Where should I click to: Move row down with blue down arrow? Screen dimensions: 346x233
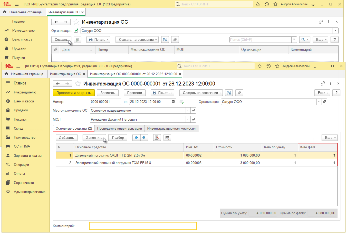point(144,138)
